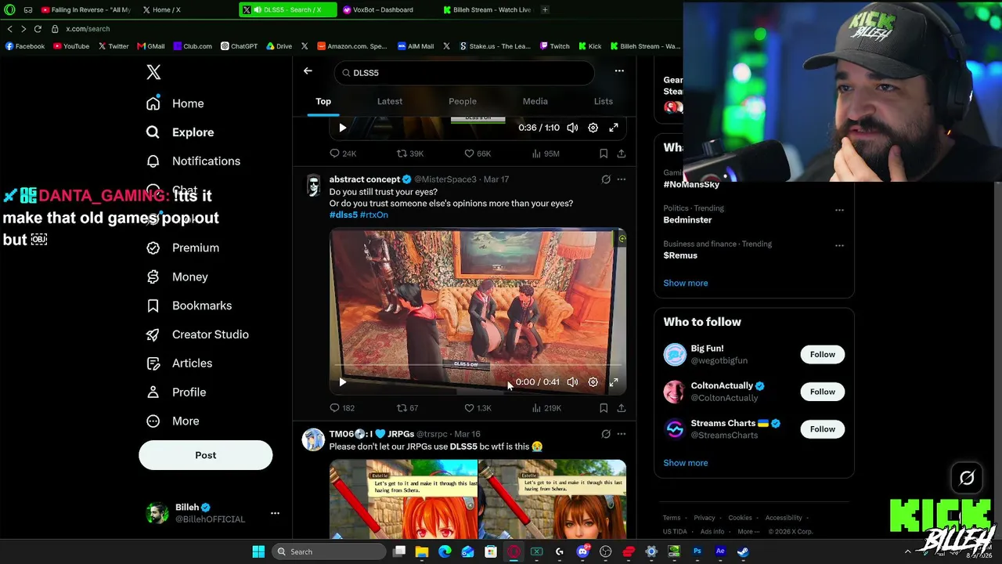Image resolution: width=1002 pixels, height=564 pixels.
Task: Play abstract concept's 0:41 video
Action: pos(342,382)
